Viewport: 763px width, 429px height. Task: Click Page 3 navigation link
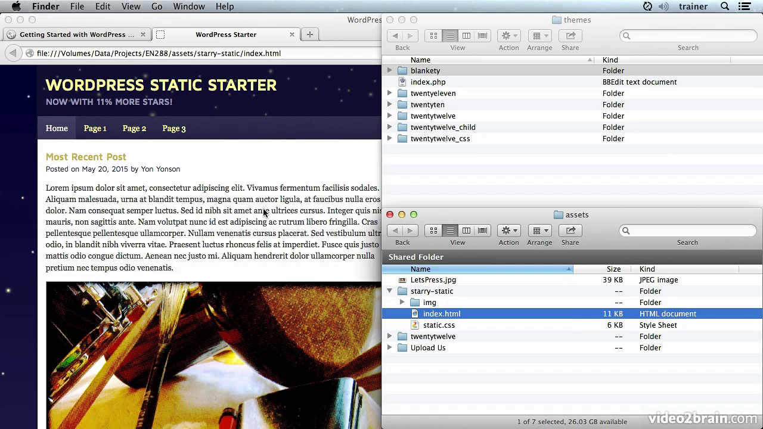174,128
